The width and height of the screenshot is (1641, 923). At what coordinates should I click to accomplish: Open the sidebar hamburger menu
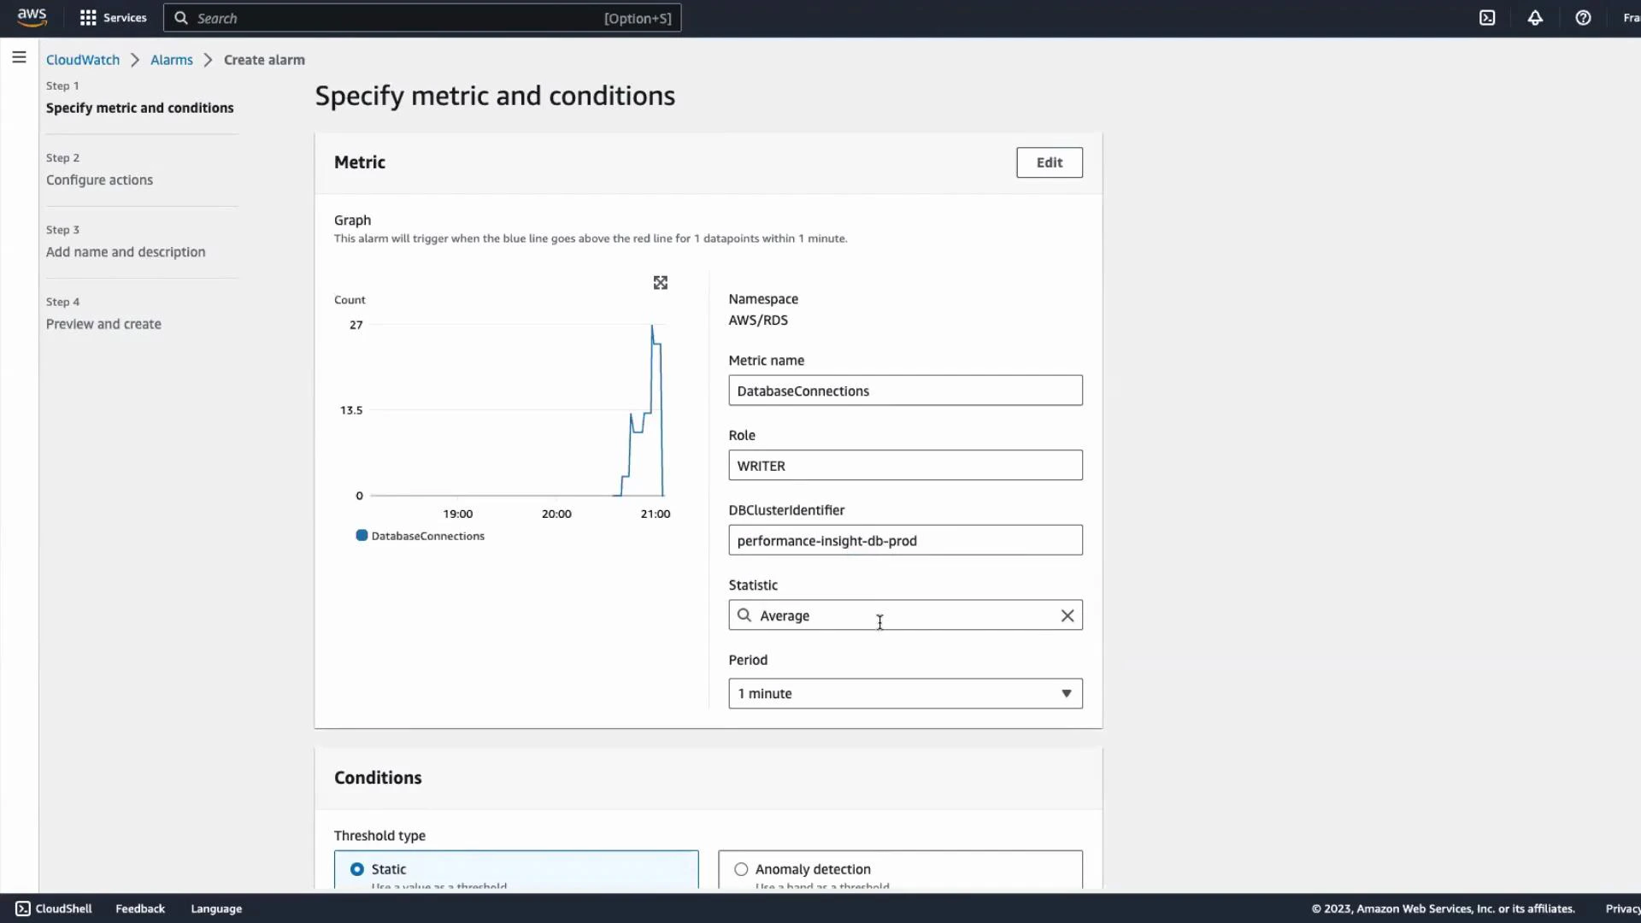tap(19, 57)
